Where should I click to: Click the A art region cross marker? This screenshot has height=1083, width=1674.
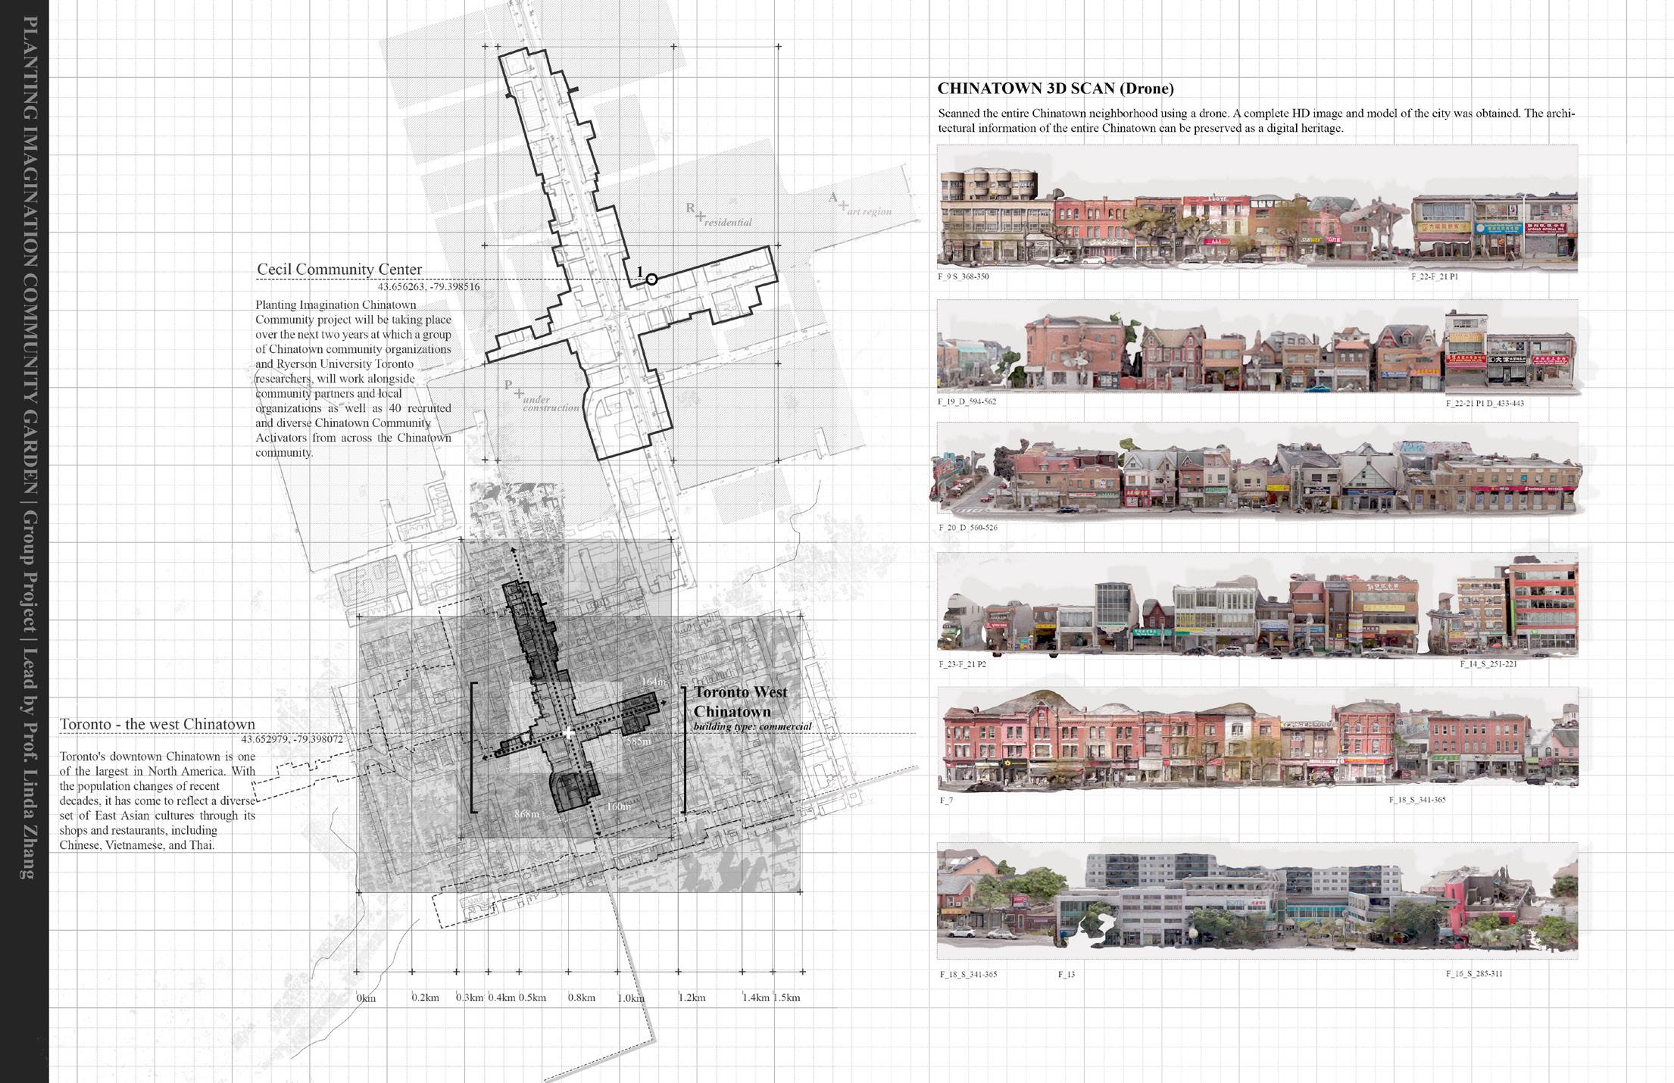[843, 205]
